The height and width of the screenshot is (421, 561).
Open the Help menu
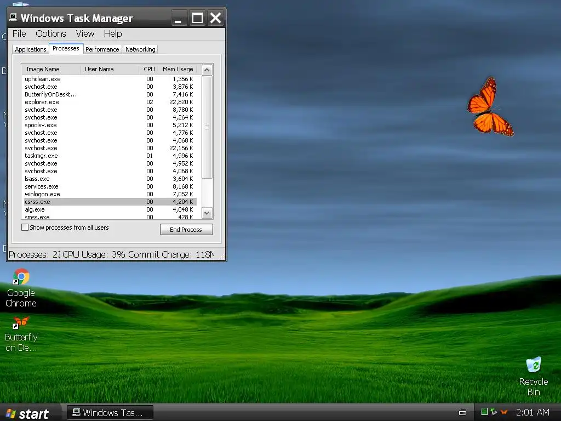(x=113, y=33)
